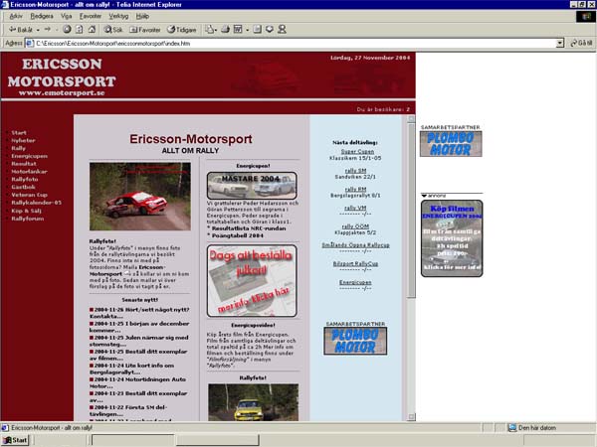Go forward with the forward arrow
The height and width of the screenshot is (447, 597).
coord(48,29)
